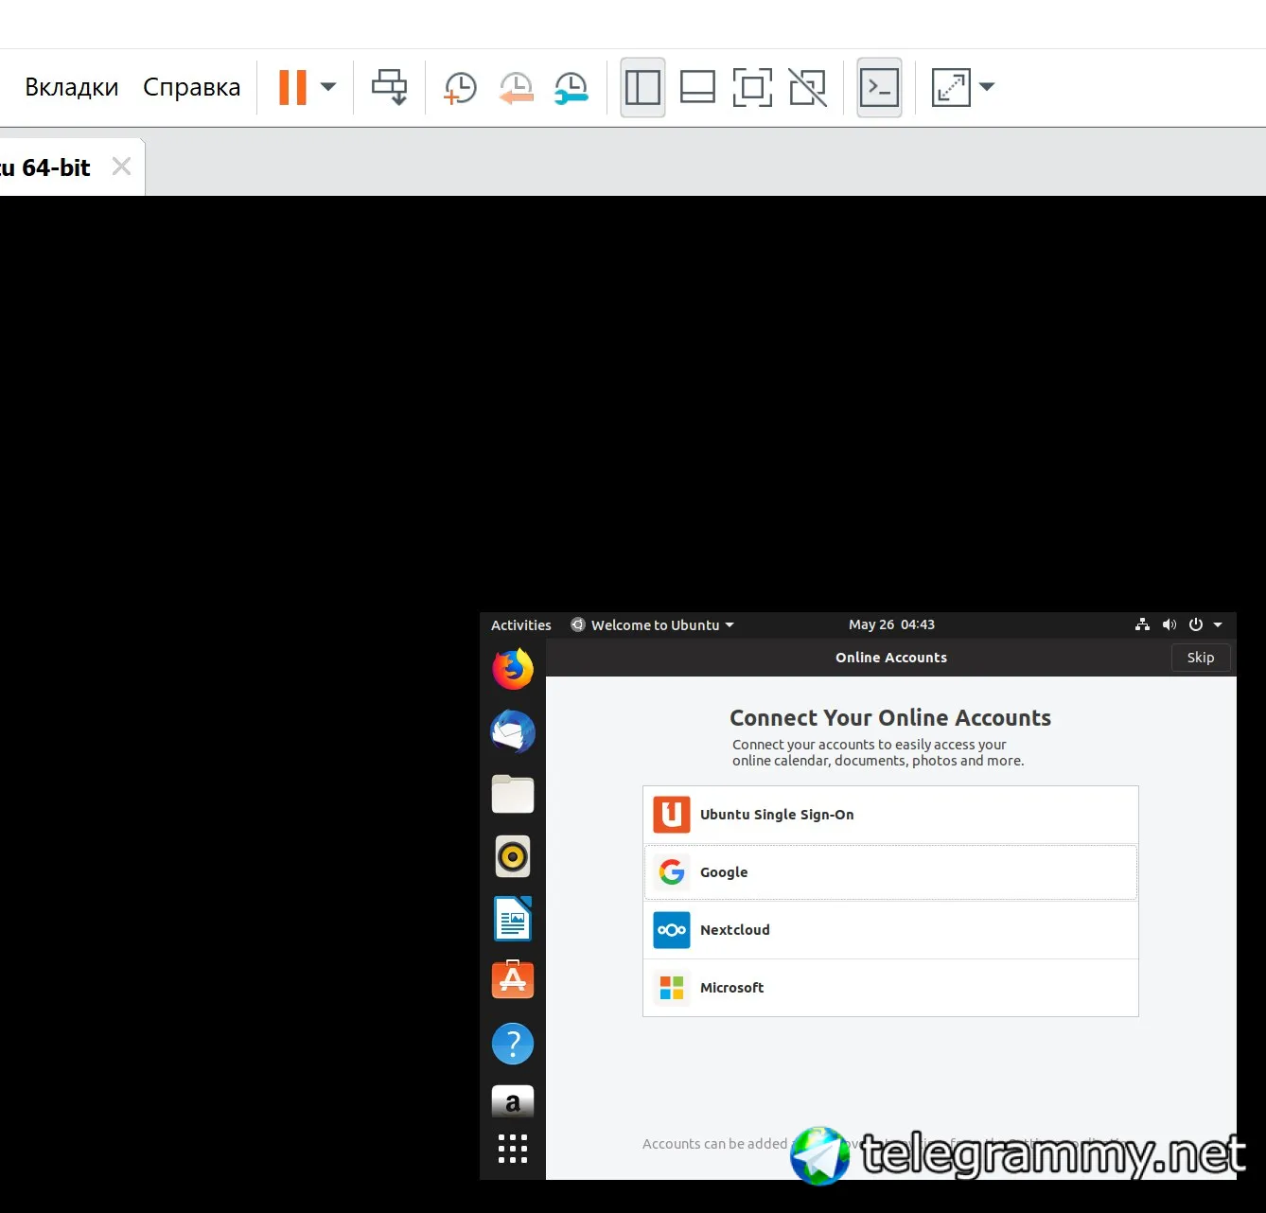Click the Unity mode icon

tap(807, 87)
